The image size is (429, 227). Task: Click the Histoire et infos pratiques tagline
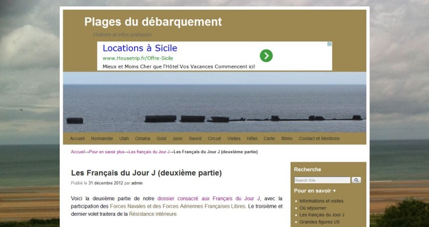(122, 35)
